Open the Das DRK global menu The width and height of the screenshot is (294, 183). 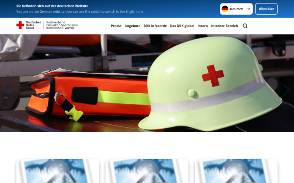click(182, 26)
